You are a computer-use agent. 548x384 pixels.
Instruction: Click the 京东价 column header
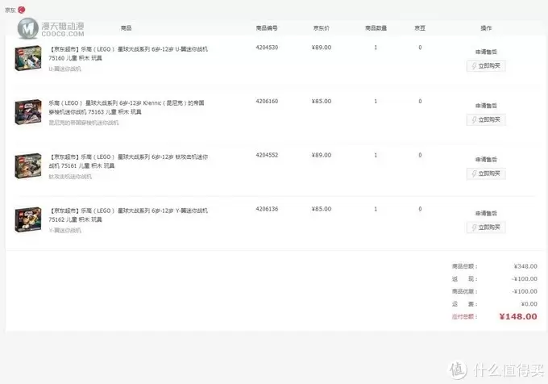coord(322,28)
